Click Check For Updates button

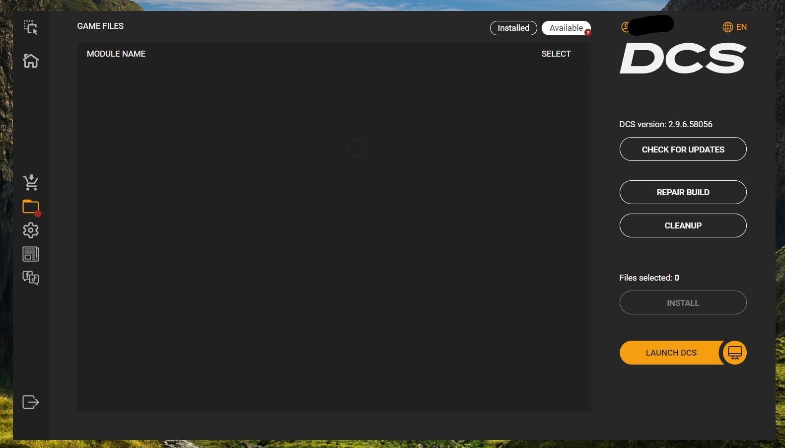683,149
